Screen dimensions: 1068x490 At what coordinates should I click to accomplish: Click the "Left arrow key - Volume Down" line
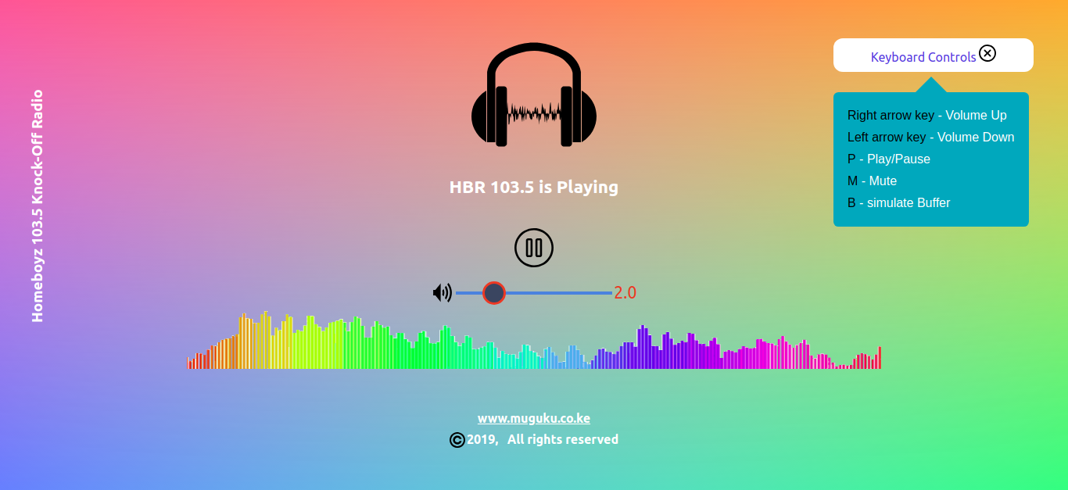coord(931,138)
